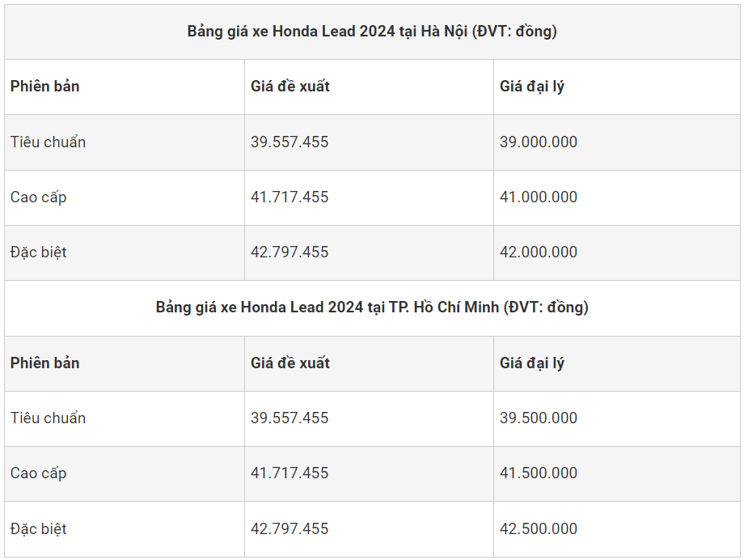Open "Tiêu chuẩn" in Hồ Chí Minh table
The width and height of the screenshot is (744, 560).
click(x=49, y=418)
